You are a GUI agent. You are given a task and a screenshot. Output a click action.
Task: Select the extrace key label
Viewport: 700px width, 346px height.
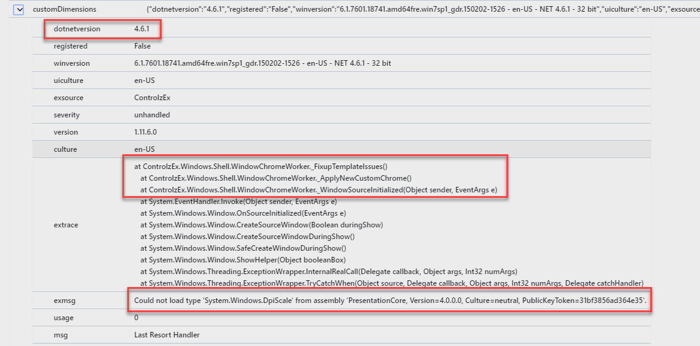[66, 225]
